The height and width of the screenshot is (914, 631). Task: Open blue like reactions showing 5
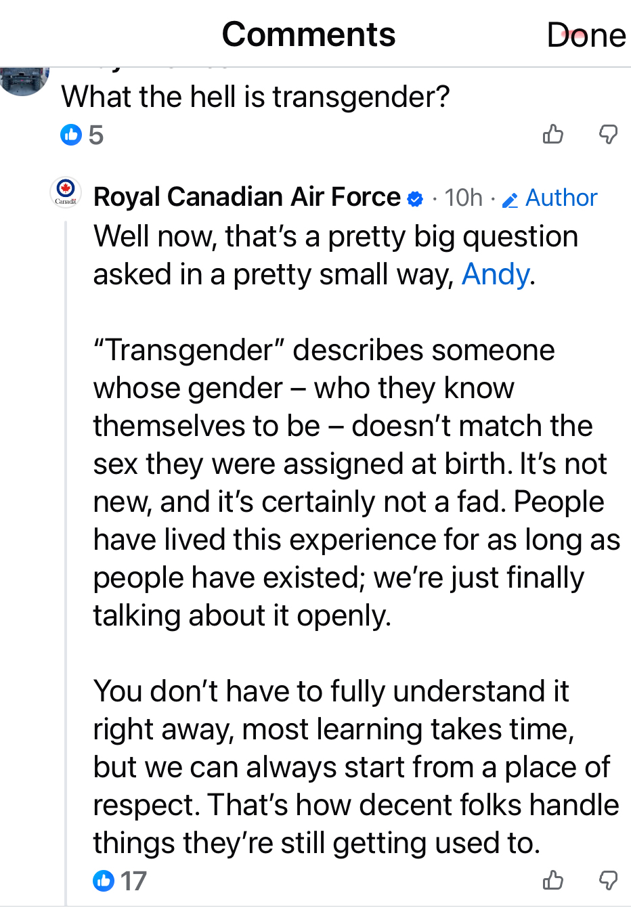point(82,135)
